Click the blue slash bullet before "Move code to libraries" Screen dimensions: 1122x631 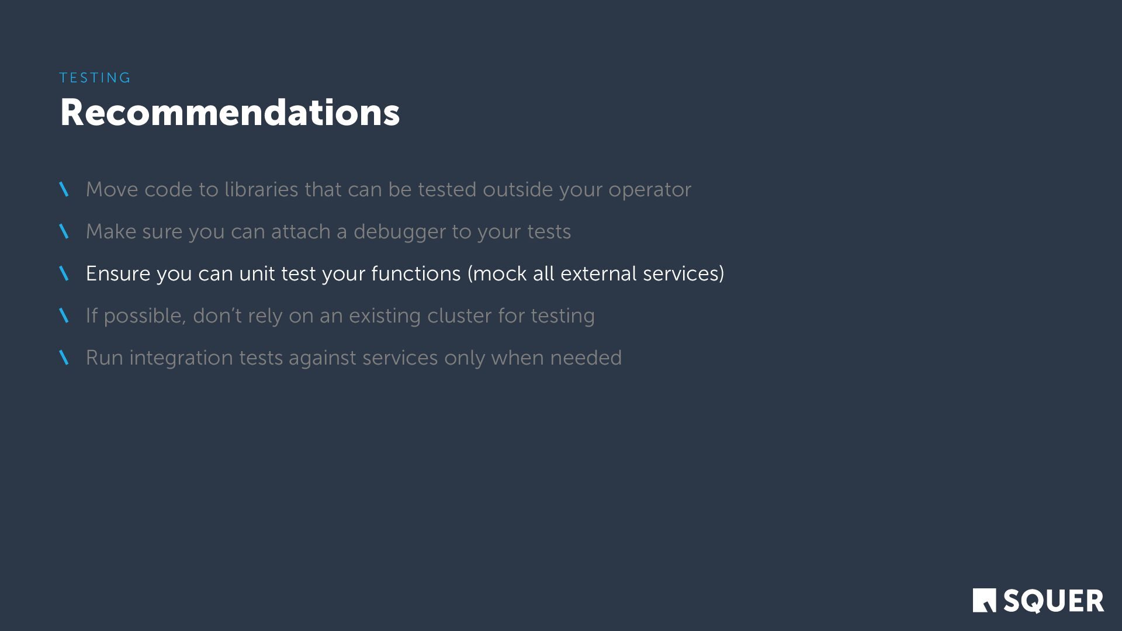64,189
